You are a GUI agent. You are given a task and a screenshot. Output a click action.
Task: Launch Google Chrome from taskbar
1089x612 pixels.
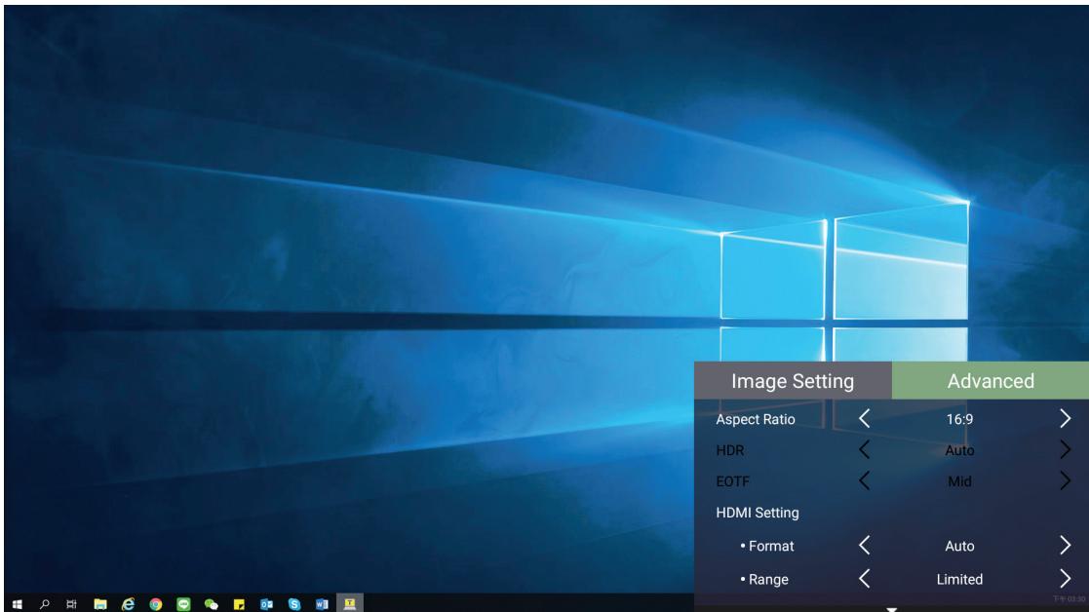point(156,604)
